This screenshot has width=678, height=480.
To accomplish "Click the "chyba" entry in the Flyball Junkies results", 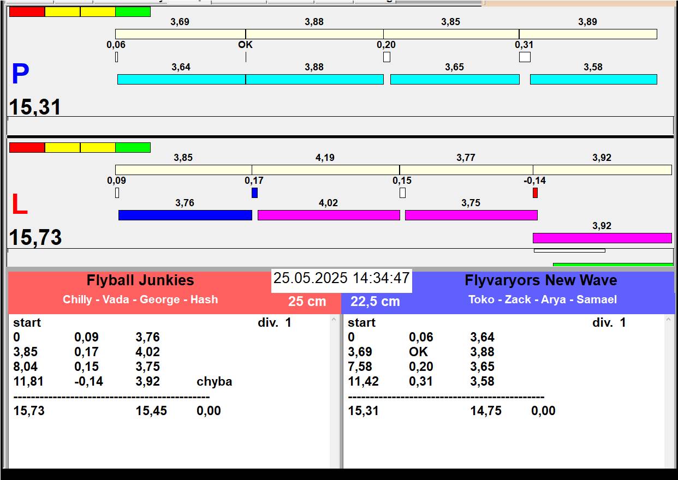I will click(x=214, y=381).
